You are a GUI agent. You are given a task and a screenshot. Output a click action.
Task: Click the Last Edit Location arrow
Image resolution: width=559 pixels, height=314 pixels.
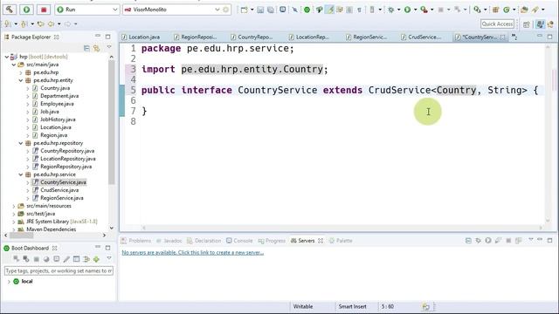41,24
